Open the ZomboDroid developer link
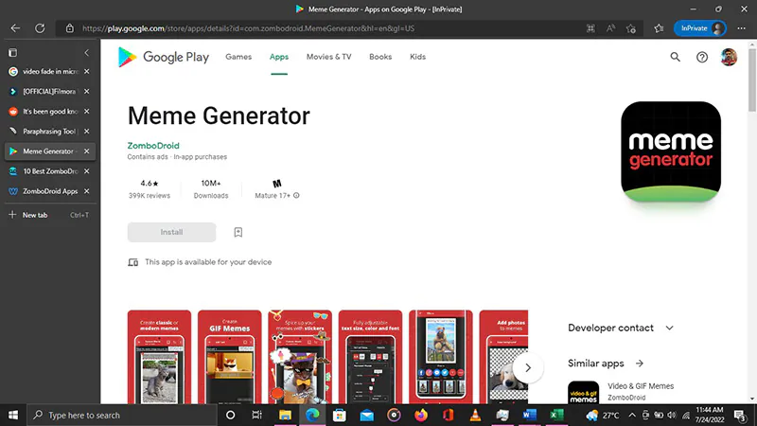757x426 pixels. click(153, 146)
